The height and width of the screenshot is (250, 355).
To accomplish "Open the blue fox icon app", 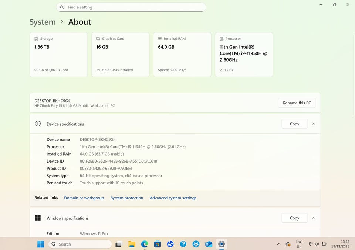I will (196, 244).
